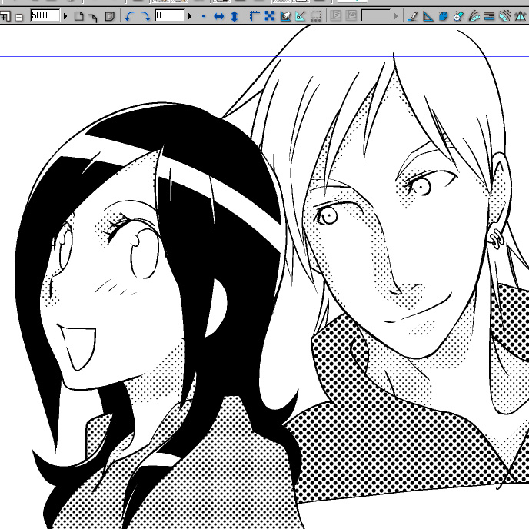The height and width of the screenshot is (529, 529).
Task: Rotate the canvas clockwise with the right arrow
Action: coord(145,16)
